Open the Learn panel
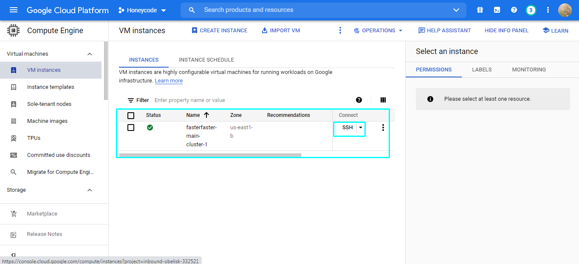 555,31
